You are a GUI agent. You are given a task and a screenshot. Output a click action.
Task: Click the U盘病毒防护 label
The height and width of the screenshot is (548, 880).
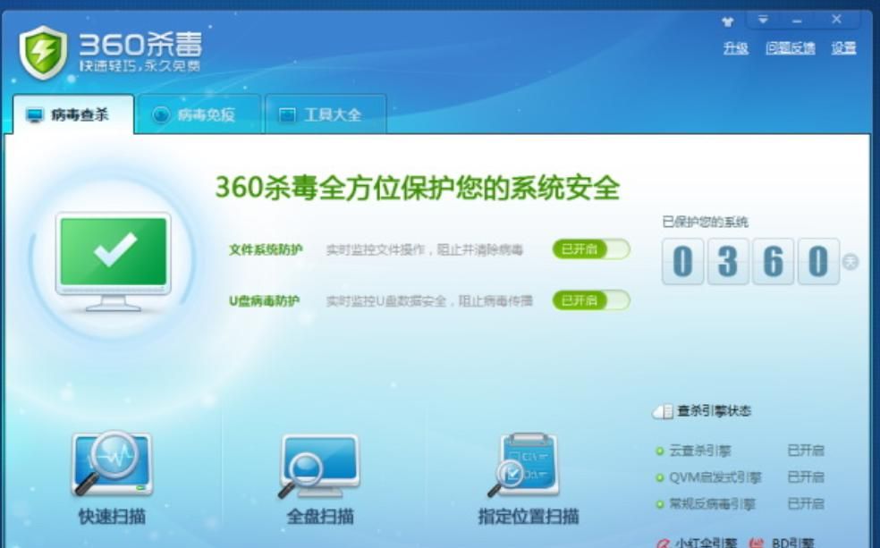point(264,301)
